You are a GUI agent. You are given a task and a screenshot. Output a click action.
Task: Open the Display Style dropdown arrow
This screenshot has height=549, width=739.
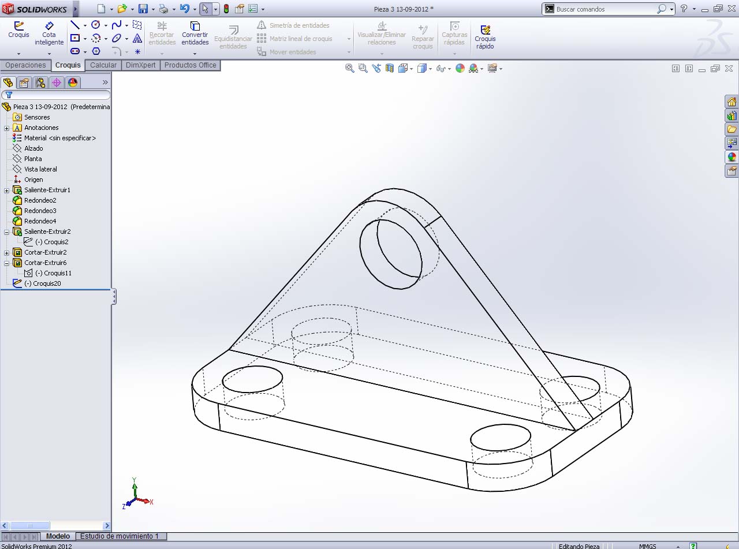431,69
